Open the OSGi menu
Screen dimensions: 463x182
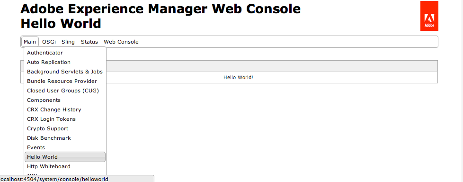click(x=49, y=42)
